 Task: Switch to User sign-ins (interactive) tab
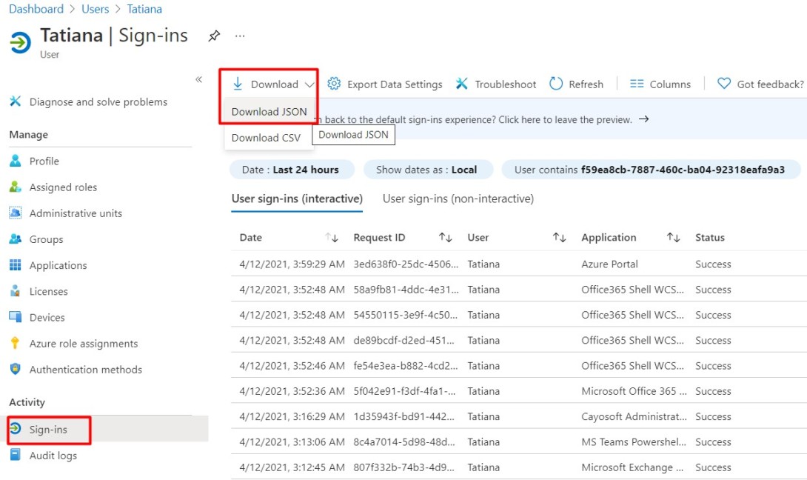[x=297, y=199]
